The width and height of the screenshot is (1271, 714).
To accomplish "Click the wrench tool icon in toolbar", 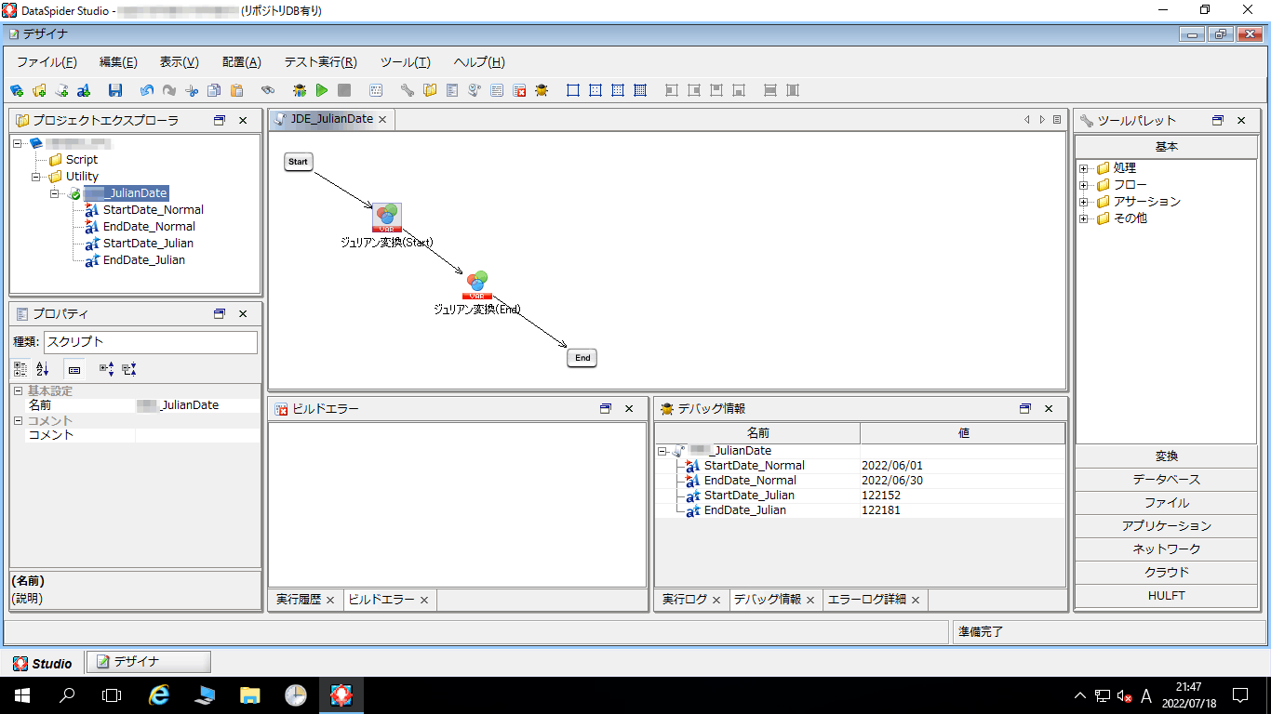I will pos(408,90).
